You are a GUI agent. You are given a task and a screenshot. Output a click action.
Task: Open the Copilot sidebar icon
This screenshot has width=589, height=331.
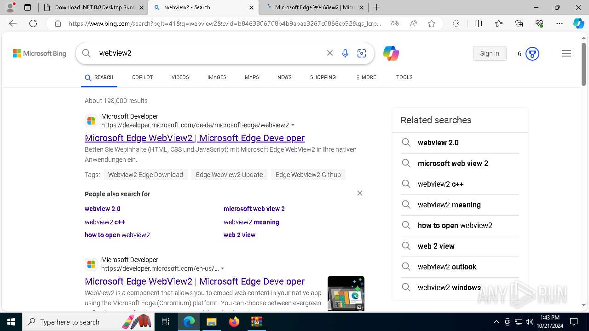click(578, 23)
